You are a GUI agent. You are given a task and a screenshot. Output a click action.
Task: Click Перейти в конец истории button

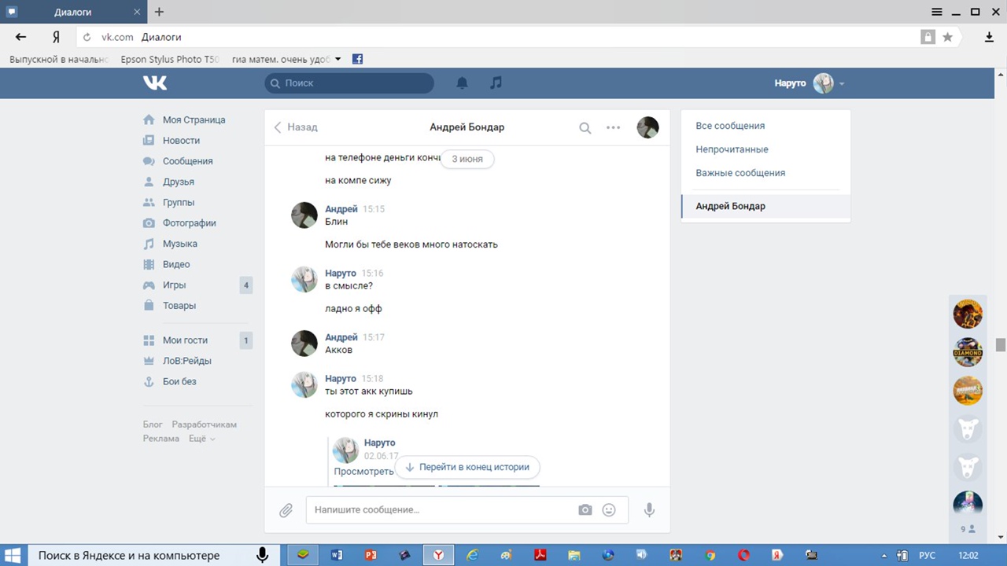point(467,467)
